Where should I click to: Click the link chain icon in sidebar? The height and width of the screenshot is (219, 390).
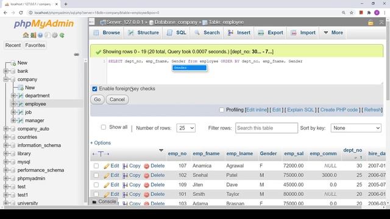tap(77, 54)
